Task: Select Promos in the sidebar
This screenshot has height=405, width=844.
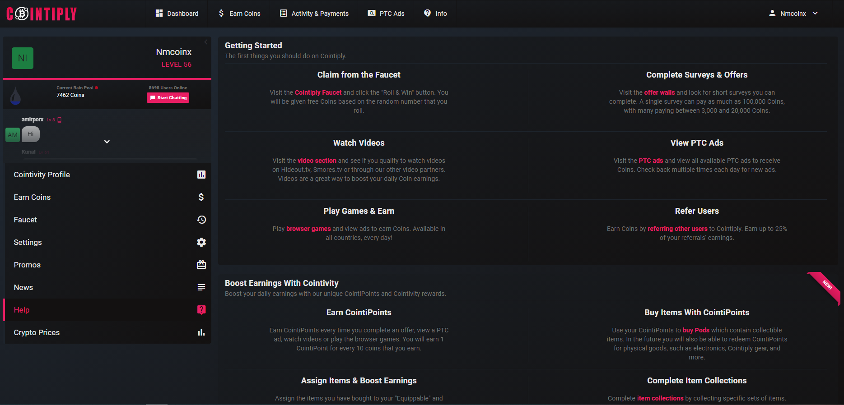Action: pos(108,265)
